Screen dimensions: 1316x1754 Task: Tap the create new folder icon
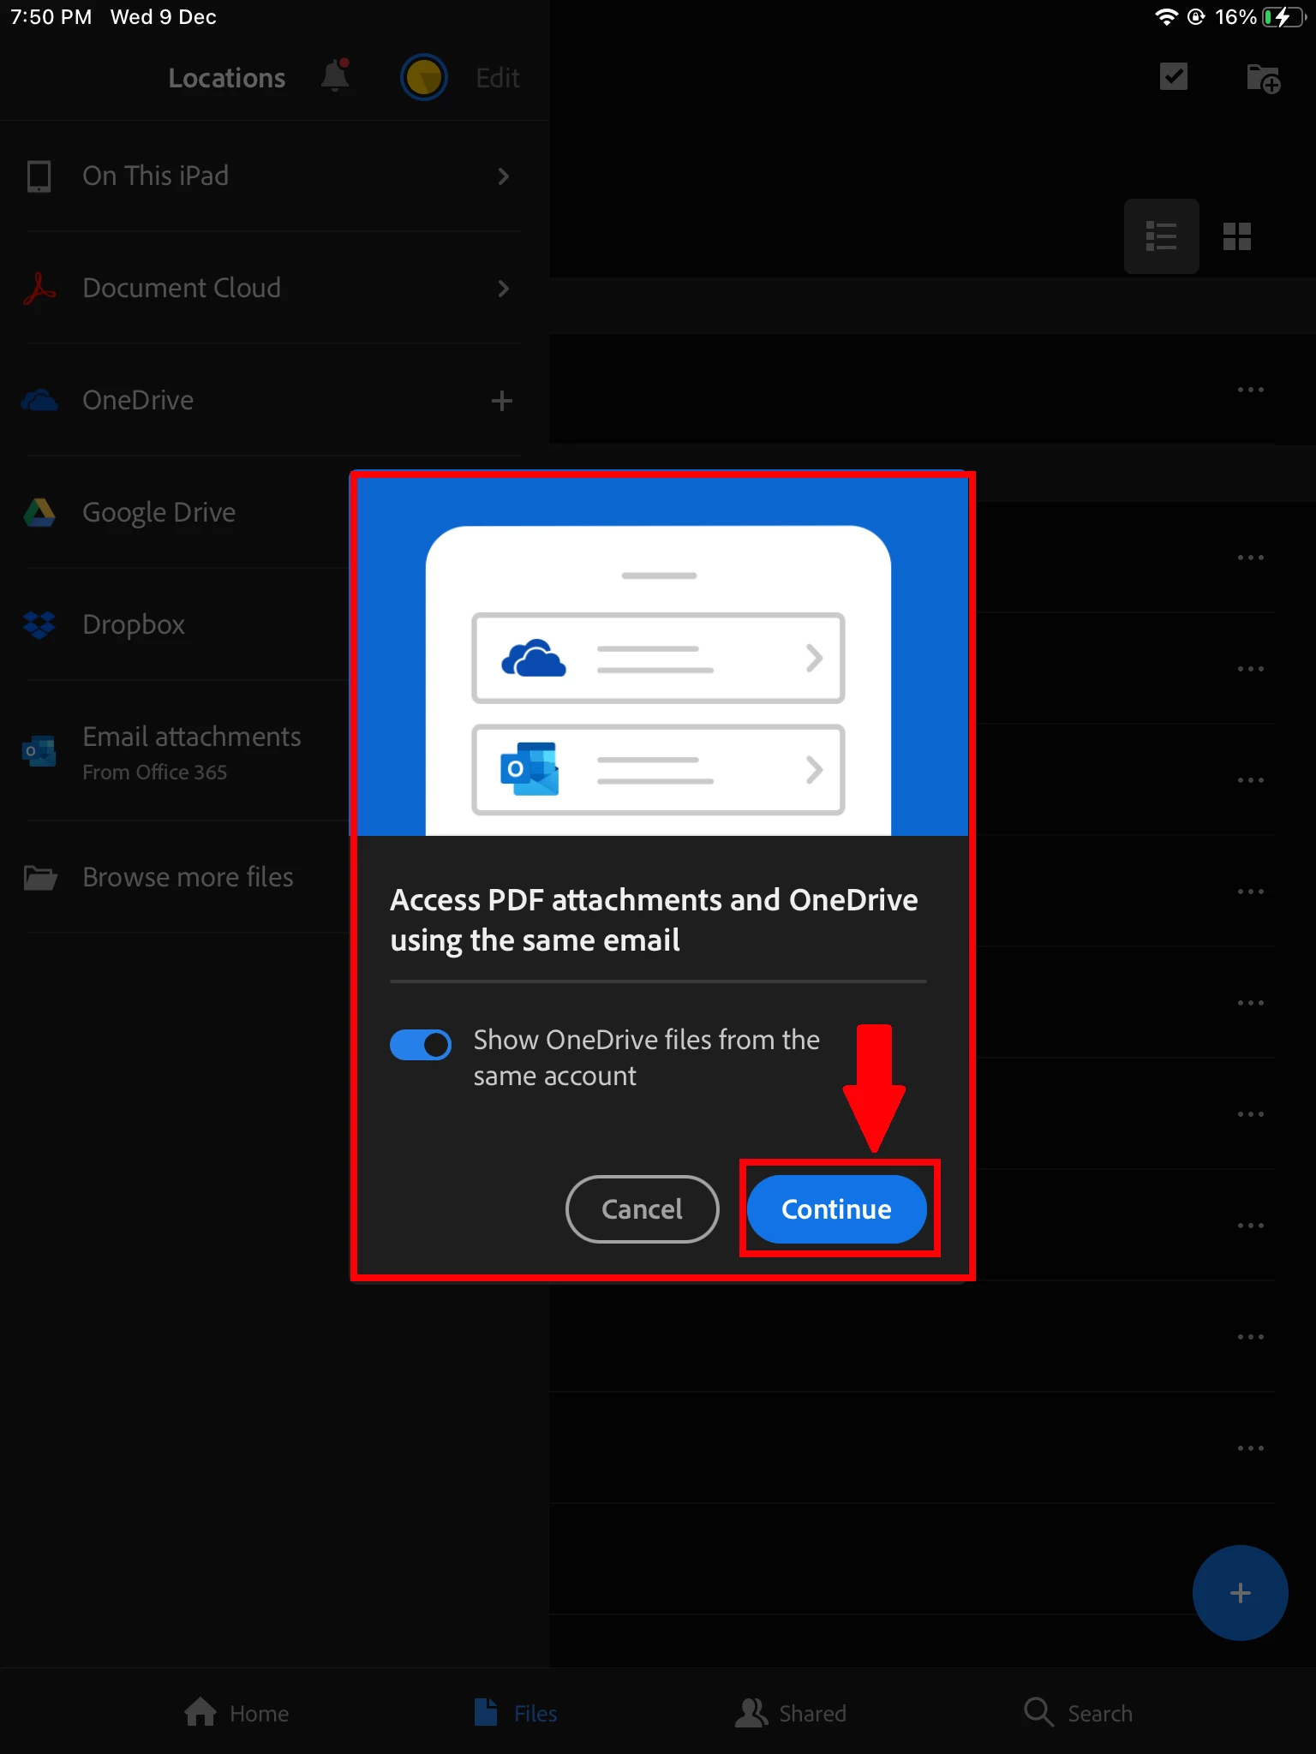(1264, 78)
